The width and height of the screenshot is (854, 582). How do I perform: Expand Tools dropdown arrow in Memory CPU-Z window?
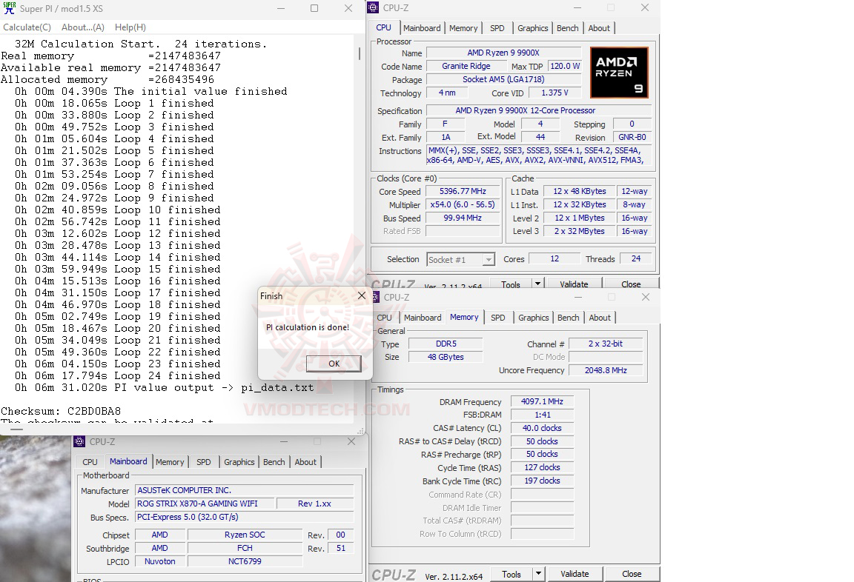coord(538,574)
